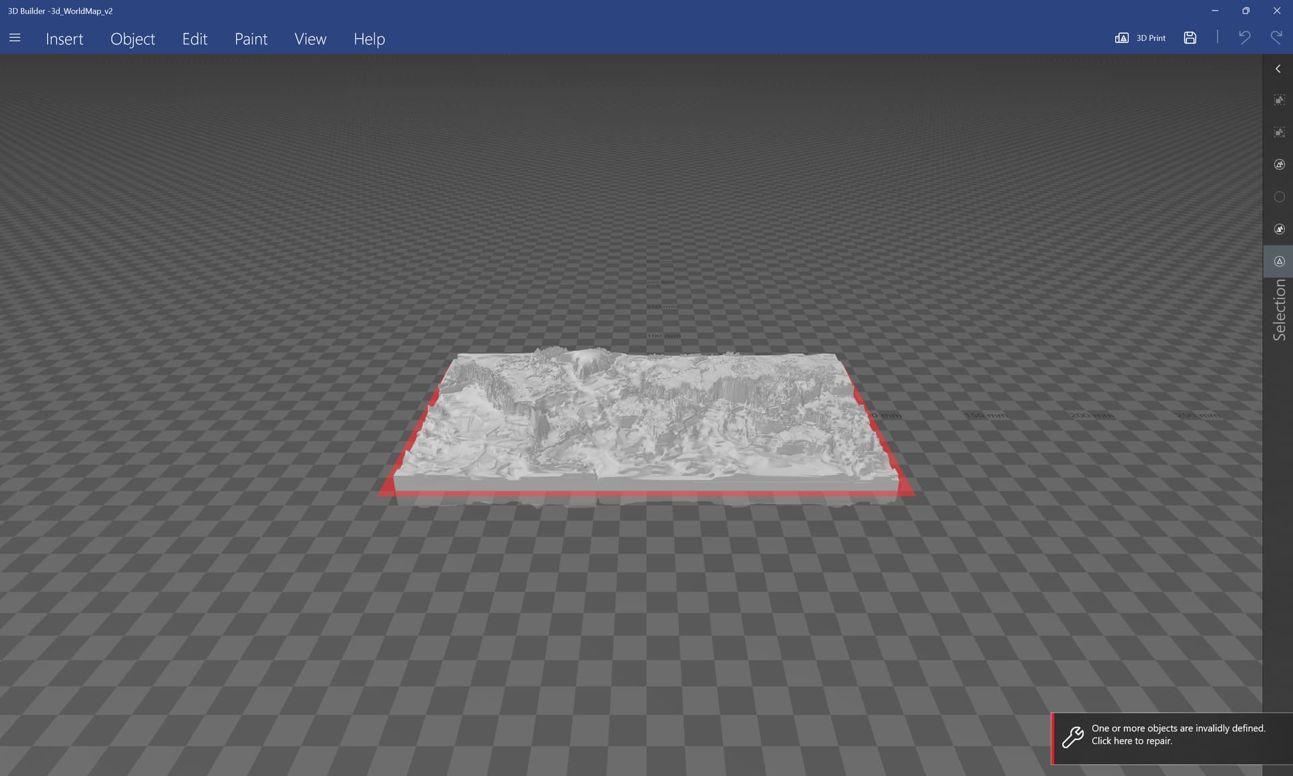Open the Object menu
The image size is (1293, 776).
point(133,39)
